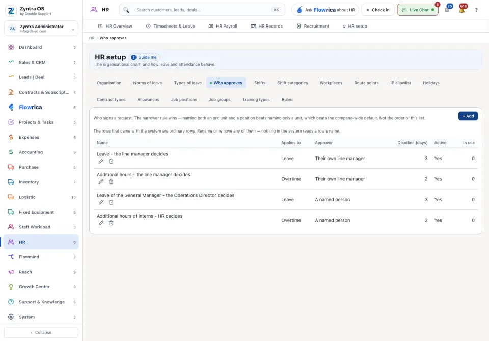Switch to Shift categories sub-tab
The image size is (489, 341).
pyautogui.click(x=292, y=83)
